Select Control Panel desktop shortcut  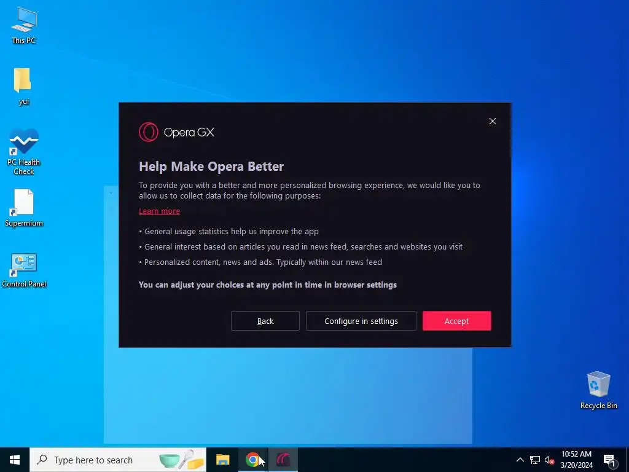pos(24,270)
